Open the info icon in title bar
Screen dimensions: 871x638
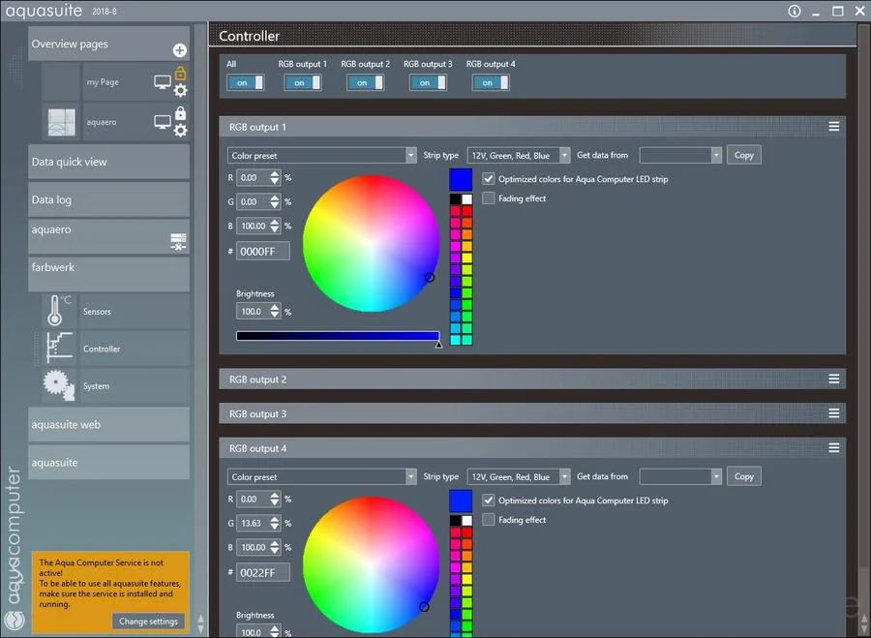[x=795, y=11]
